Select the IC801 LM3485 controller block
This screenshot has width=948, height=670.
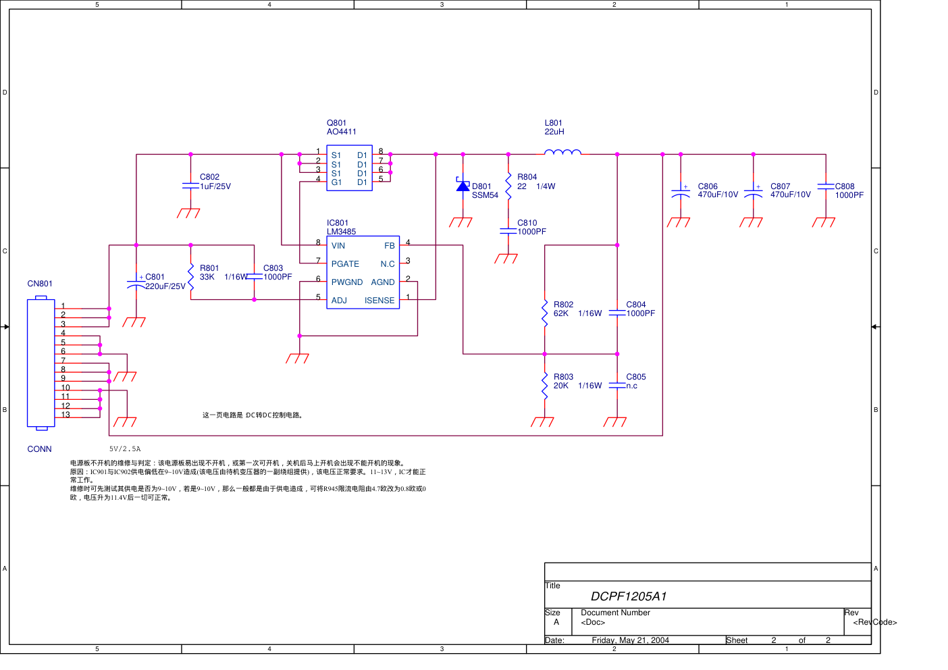coord(363,272)
